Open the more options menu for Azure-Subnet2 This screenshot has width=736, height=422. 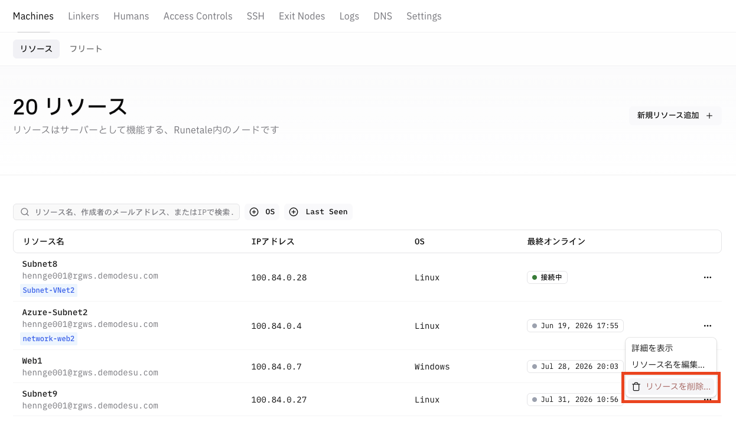pyautogui.click(x=708, y=326)
